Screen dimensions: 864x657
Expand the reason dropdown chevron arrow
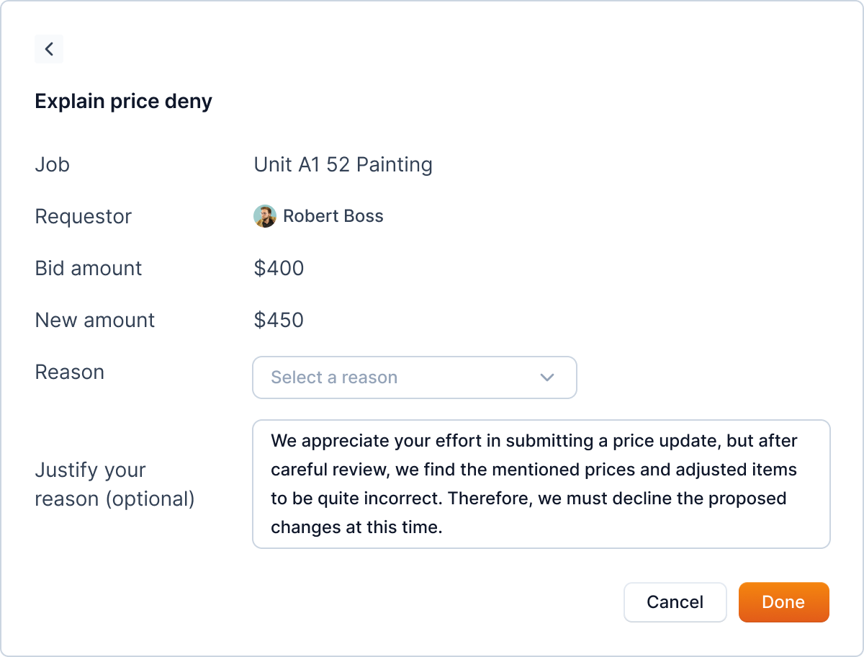[x=547, y=377]
